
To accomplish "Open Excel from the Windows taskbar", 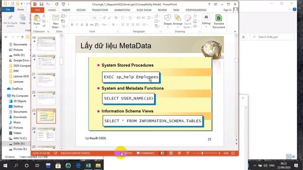I will coord(88,166).
